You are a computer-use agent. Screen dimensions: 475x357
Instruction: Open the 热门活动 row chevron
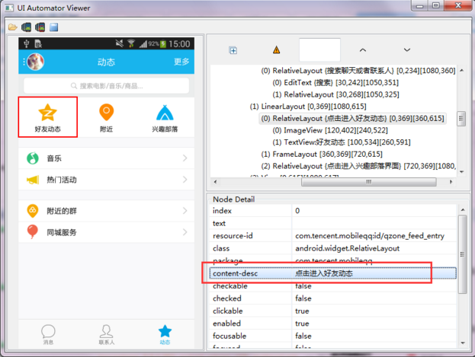tap(185, 180)
